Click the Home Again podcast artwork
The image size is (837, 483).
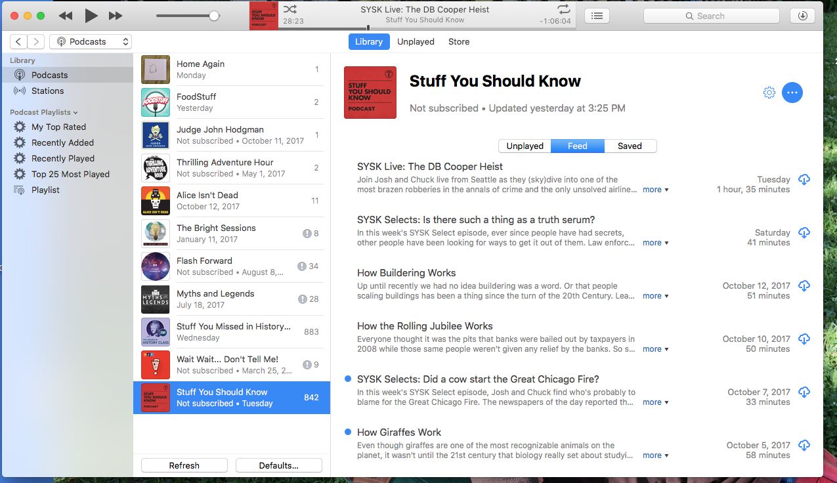(156, 70)
